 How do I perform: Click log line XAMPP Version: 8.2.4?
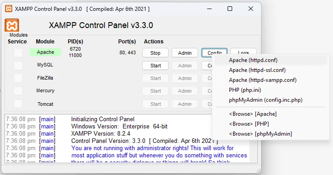101,133
